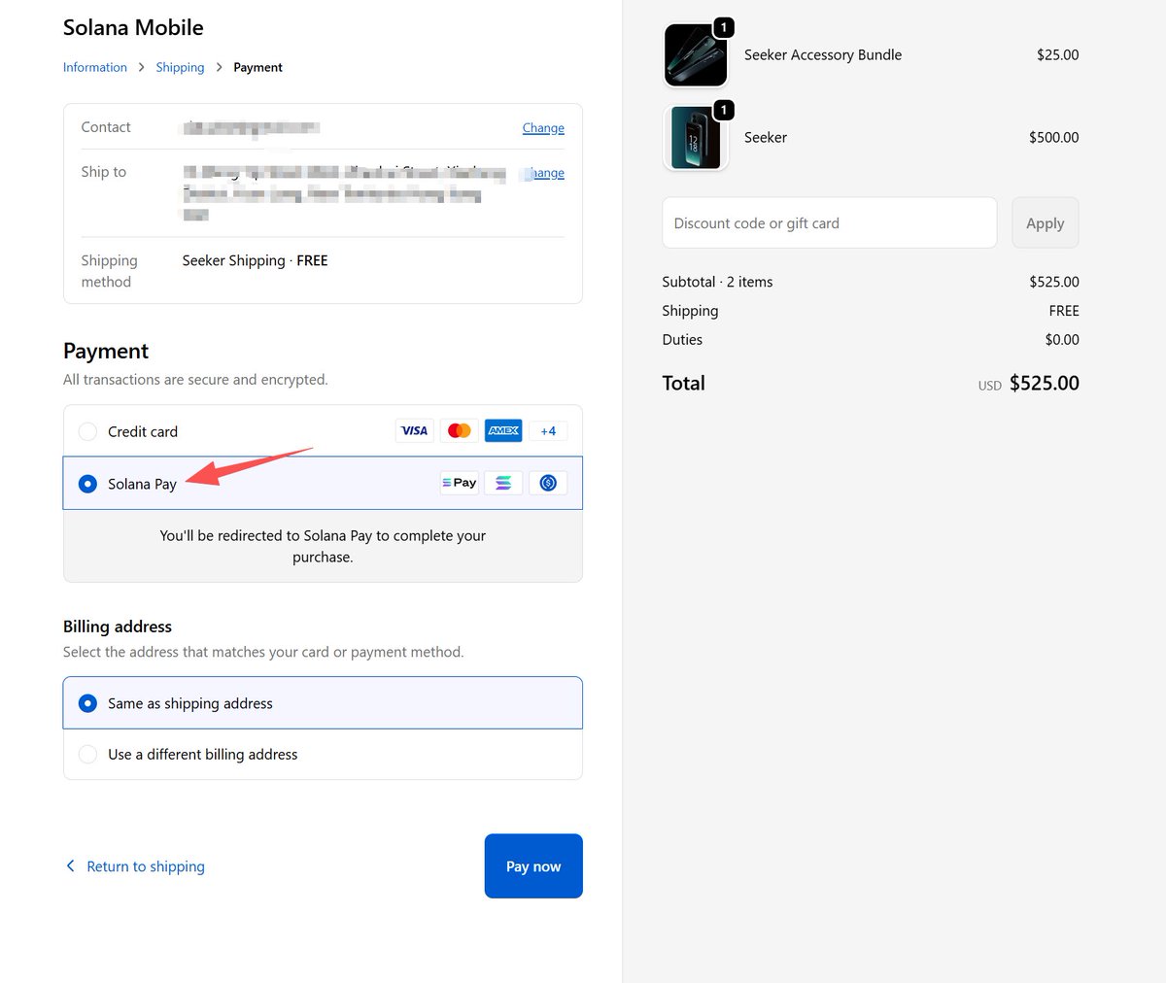Image resolution: width=1166 pixels, height=983 pixels.
Task: Click Change link next to Contact
Action: click(x=543, y=128)
